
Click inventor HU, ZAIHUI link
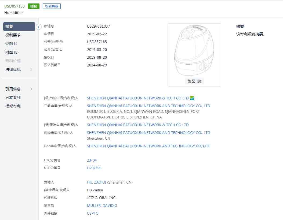click(x=96, y=182)
